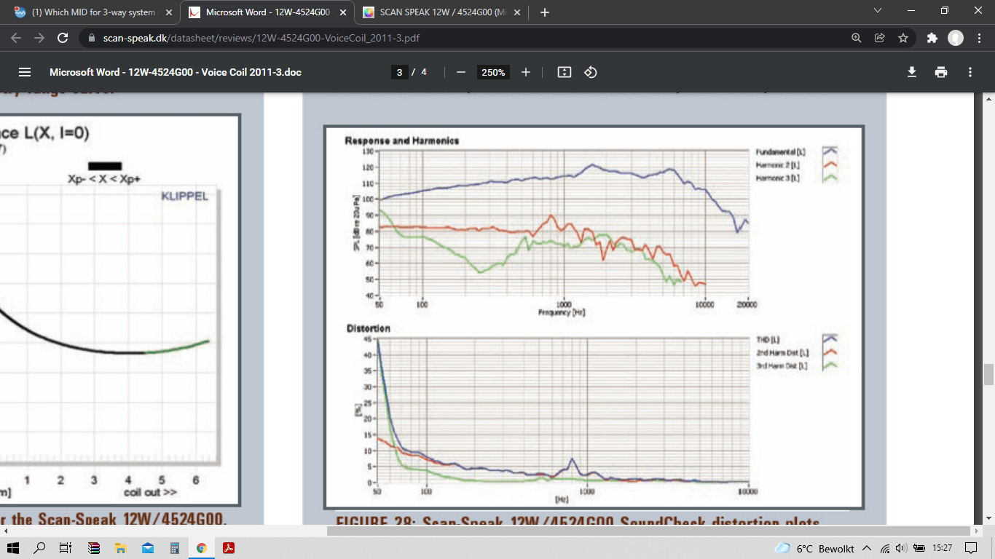
Task: Share this page from address bar
Action: tap(880, 38)
